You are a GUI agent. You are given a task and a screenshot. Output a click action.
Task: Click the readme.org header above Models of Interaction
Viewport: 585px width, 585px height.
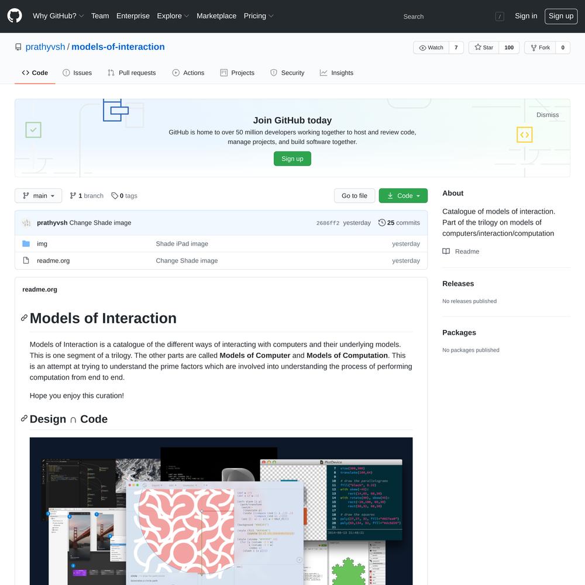click(x=40, y=290)
